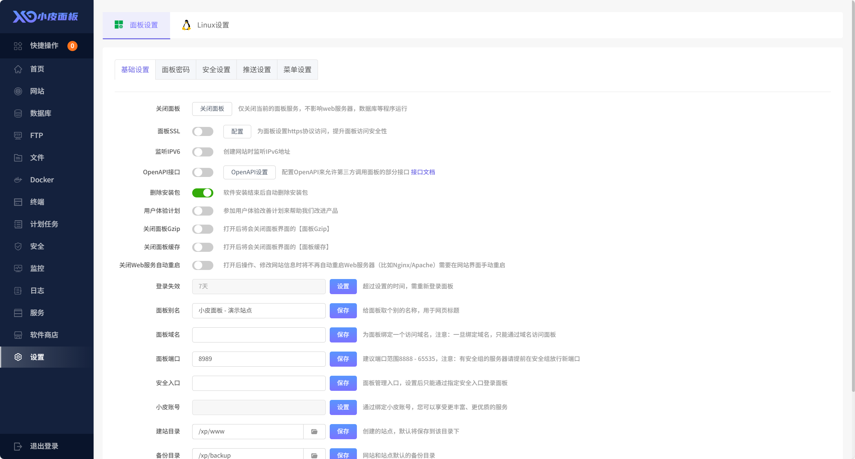Click the 退出登录 logout icon

18,446
